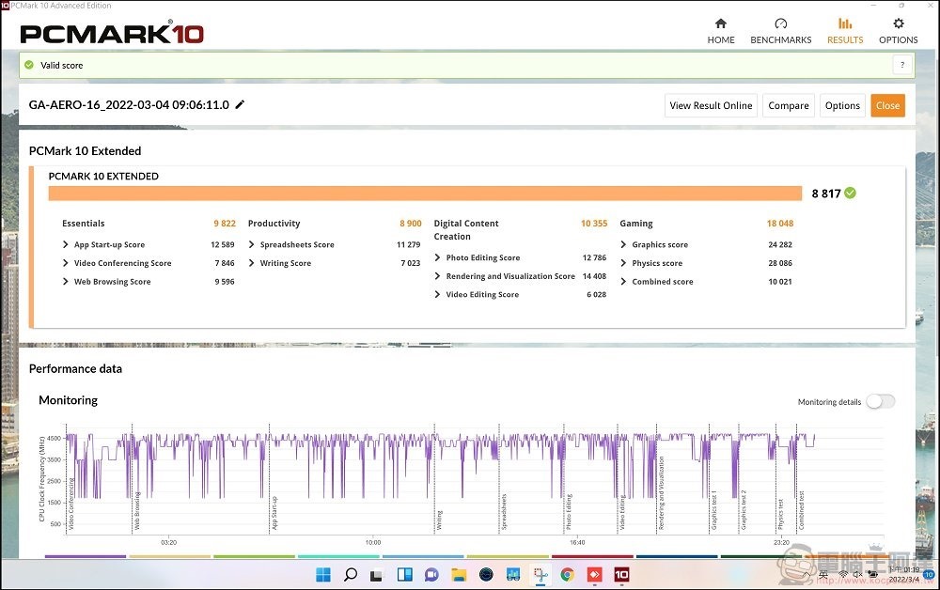Click the Compare button
This screenshot has width=940, height=590.
[789, 105]
